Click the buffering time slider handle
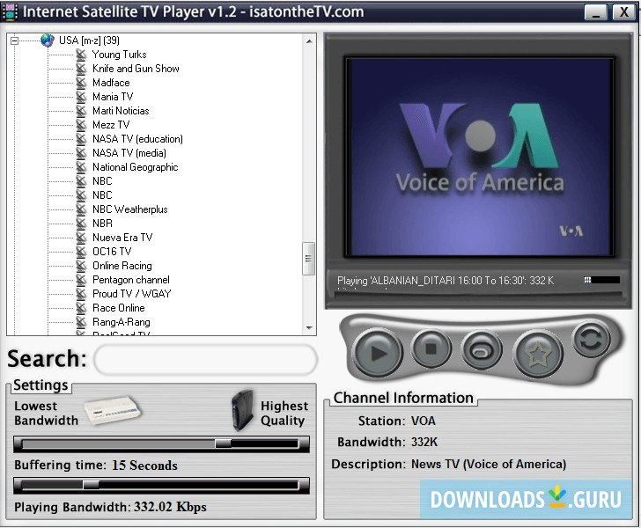The height and width of the screenshot is (528, 641). click(x=91, y=485)
